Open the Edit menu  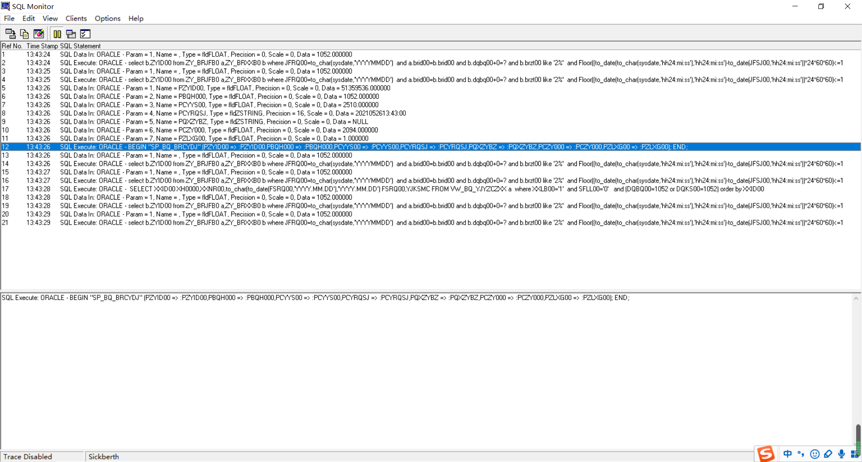(29, 18)
